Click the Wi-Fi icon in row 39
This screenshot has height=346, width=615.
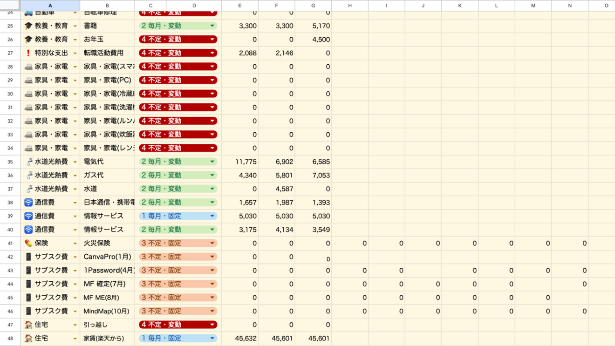coord(28,216)
